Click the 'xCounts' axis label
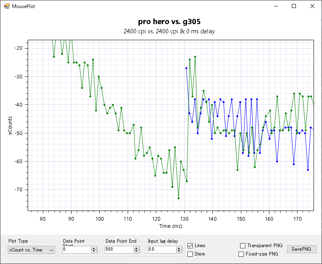This screenshot has width=322, height=264. (10, 125)
